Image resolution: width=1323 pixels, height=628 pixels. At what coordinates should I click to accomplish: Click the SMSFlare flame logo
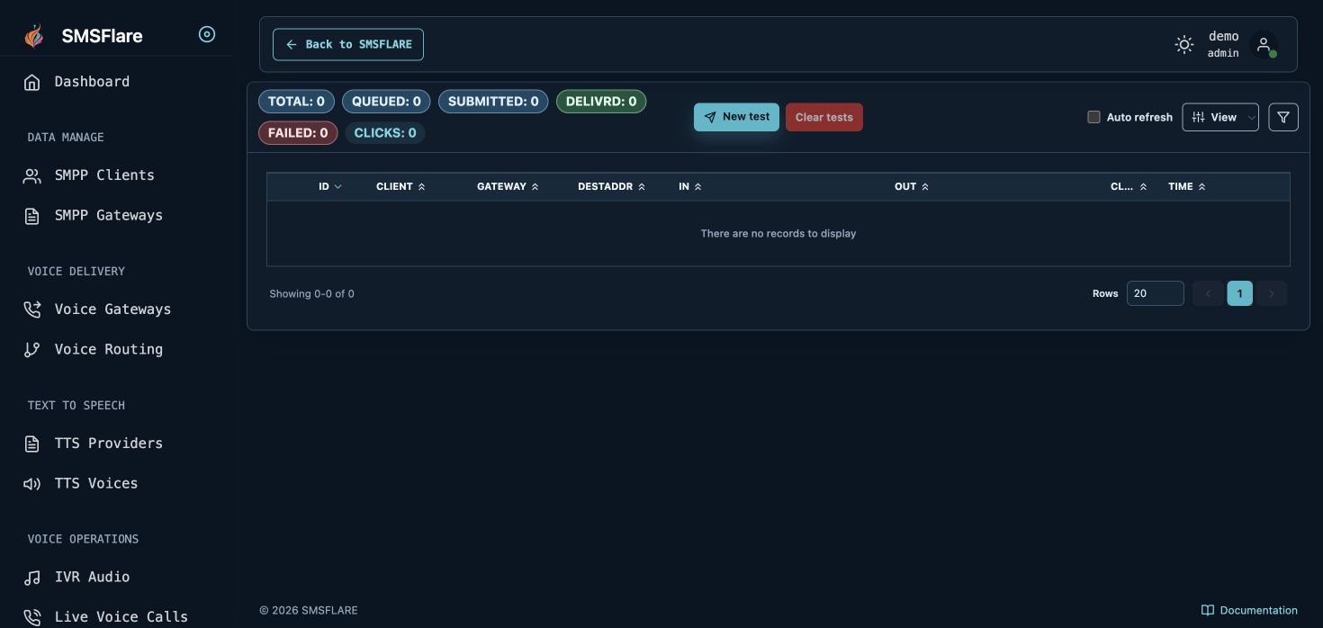(x=33, y=36)
